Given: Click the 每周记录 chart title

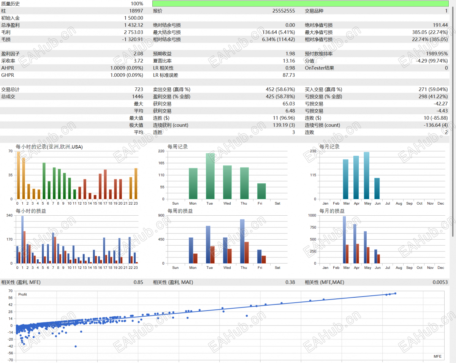Looking at the screenshot, I should click(178, 147).
